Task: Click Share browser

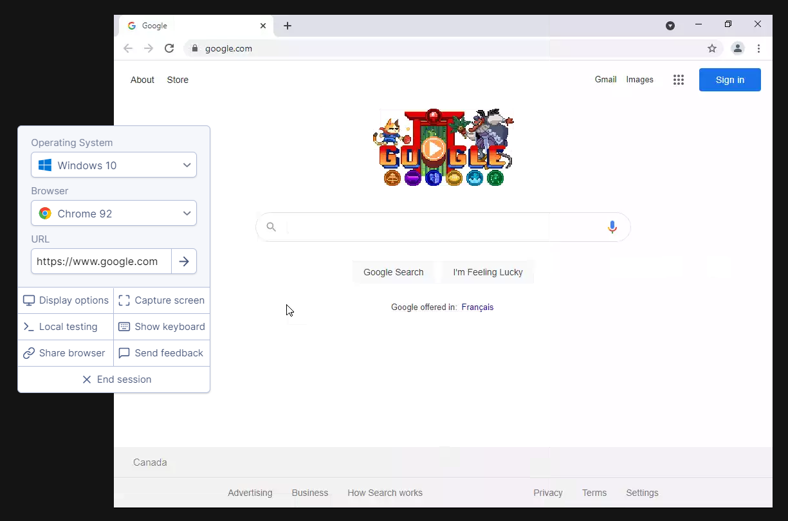Action: [x=66, y=353]
